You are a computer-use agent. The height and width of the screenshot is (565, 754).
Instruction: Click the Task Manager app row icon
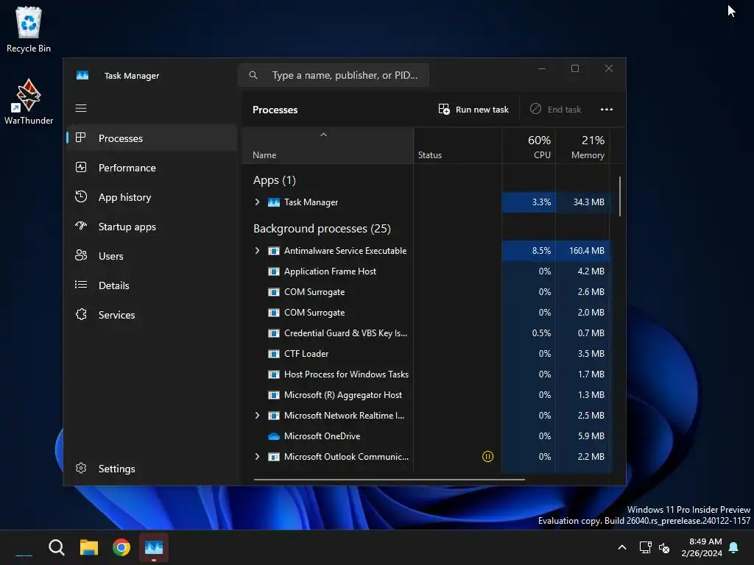274,202
